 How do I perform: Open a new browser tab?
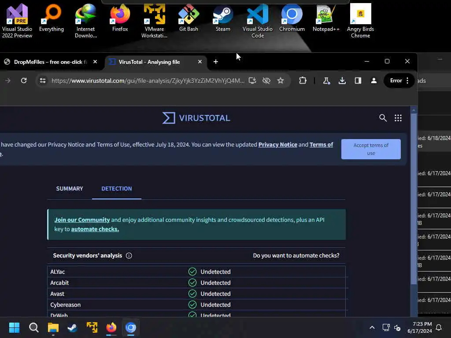(x=216, y=62)
